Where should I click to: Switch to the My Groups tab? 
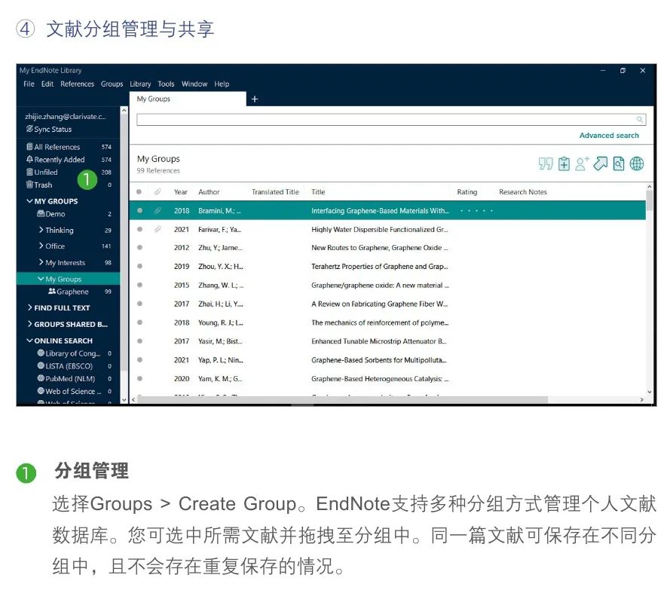(x=188, y=99)
